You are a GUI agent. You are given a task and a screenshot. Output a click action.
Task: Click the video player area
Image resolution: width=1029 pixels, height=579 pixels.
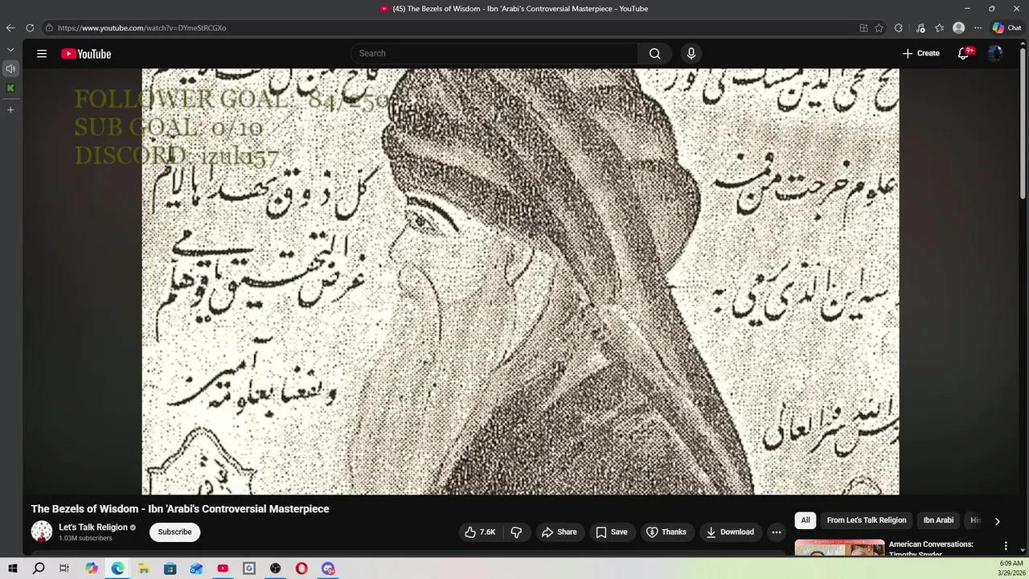click(520, 281)
